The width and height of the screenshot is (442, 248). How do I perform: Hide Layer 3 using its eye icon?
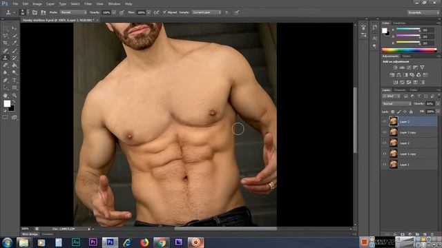385,121
